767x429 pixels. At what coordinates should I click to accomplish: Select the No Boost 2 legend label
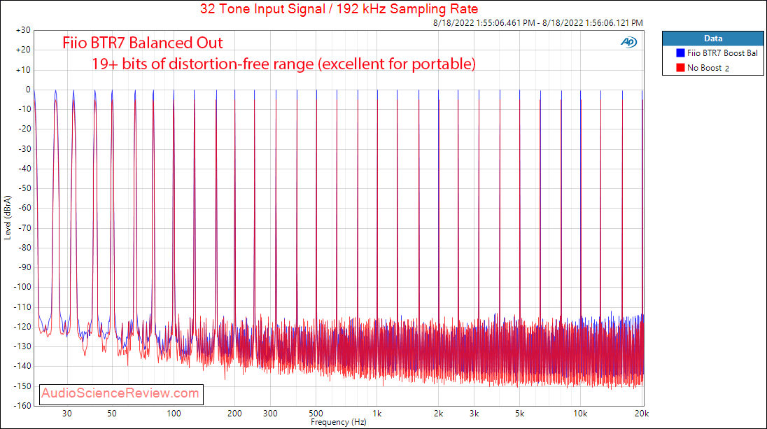pos(708,67)
